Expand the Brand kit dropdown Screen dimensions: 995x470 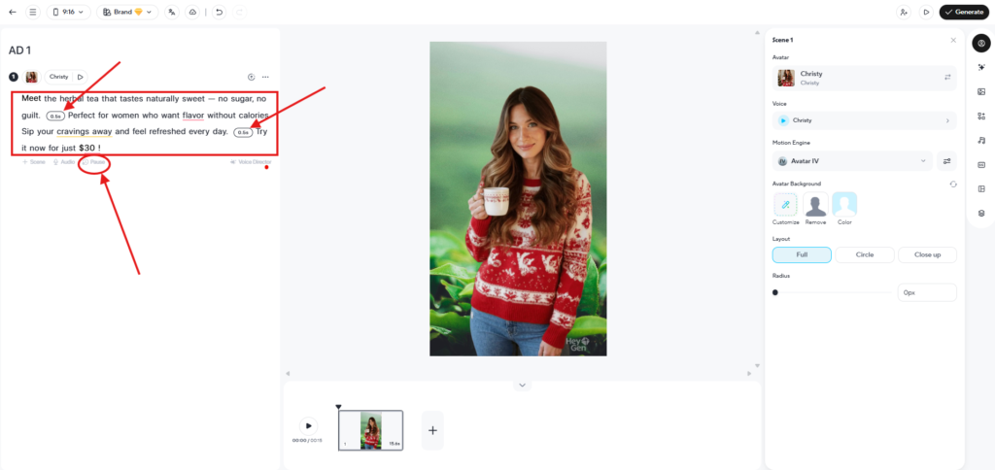point(127,12)
